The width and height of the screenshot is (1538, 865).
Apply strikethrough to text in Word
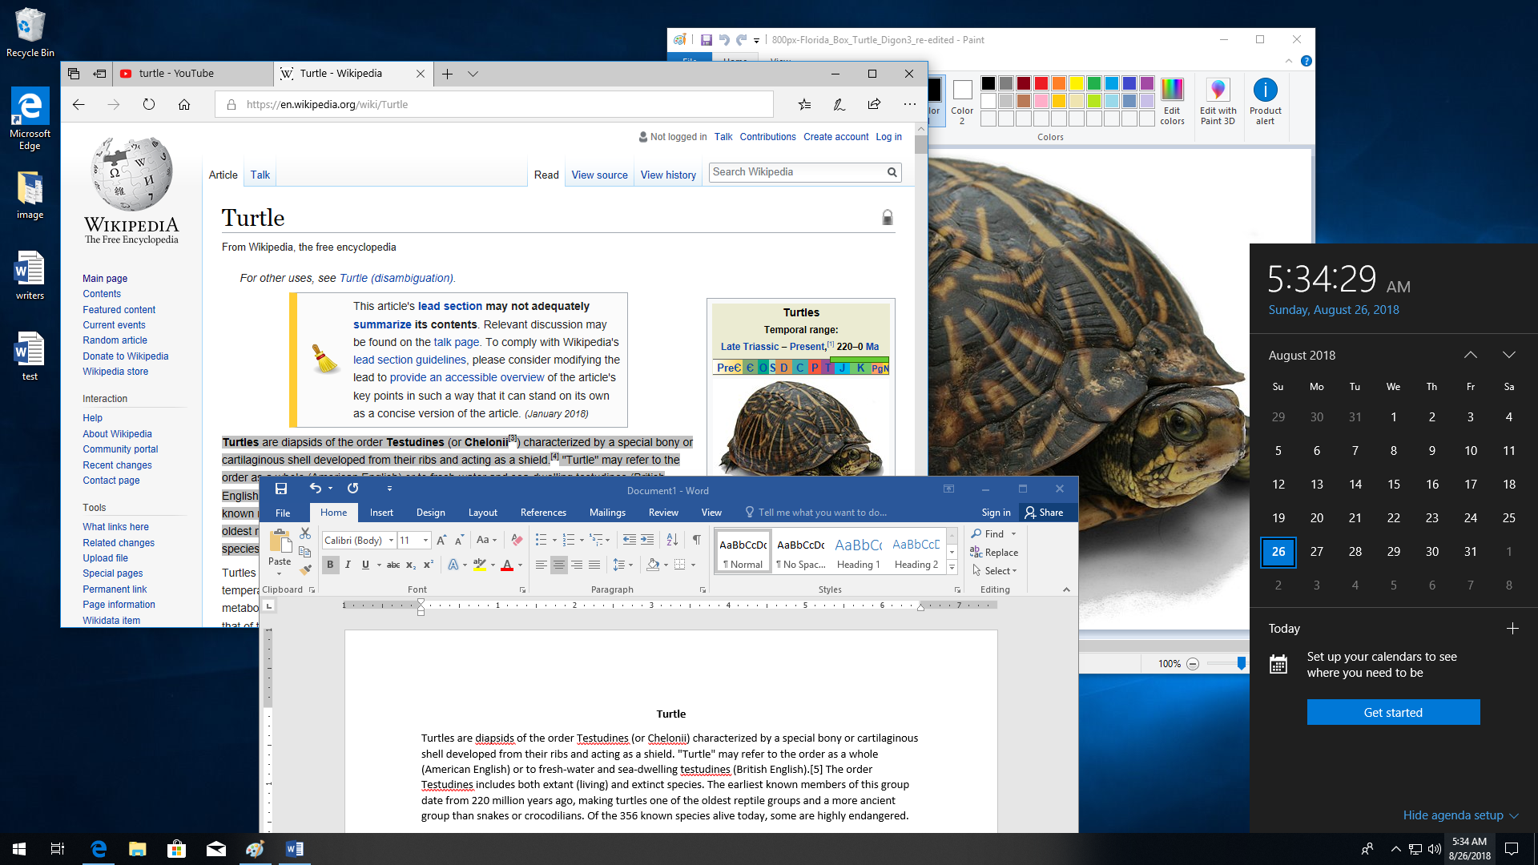point(393,565)
